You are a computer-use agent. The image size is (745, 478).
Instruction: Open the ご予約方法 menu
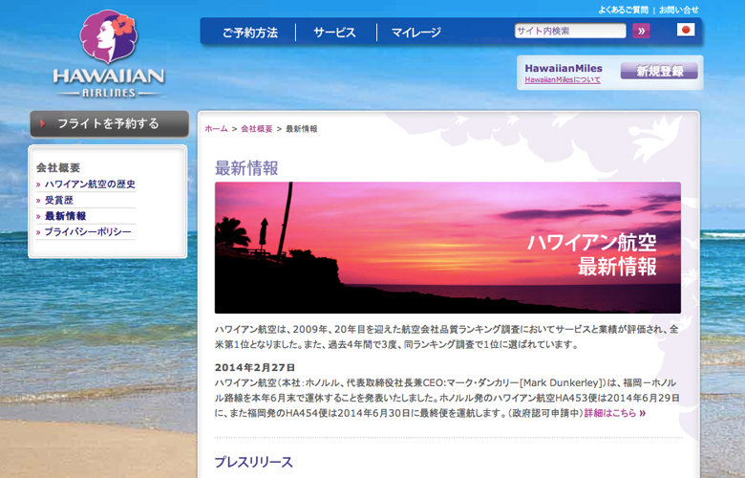(x=249, y=33)
